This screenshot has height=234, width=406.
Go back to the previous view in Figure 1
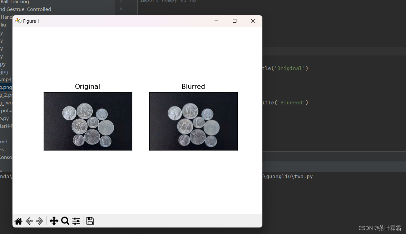[x=29, y=221]
